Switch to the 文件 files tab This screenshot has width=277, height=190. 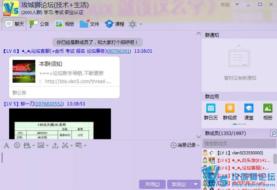[x=90, y=24]
